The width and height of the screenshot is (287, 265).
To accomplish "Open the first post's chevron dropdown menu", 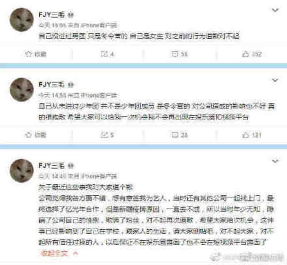I will coord(275,10).
